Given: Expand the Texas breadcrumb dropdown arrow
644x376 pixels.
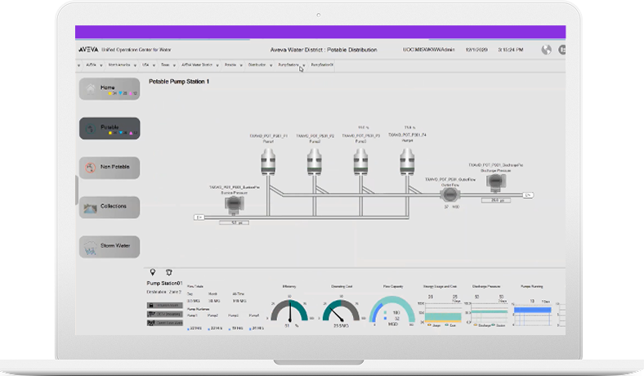Looking at the screenshot, I should [174, 65].
